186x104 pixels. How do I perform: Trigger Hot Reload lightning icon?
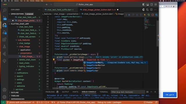[x=145, y=15]
